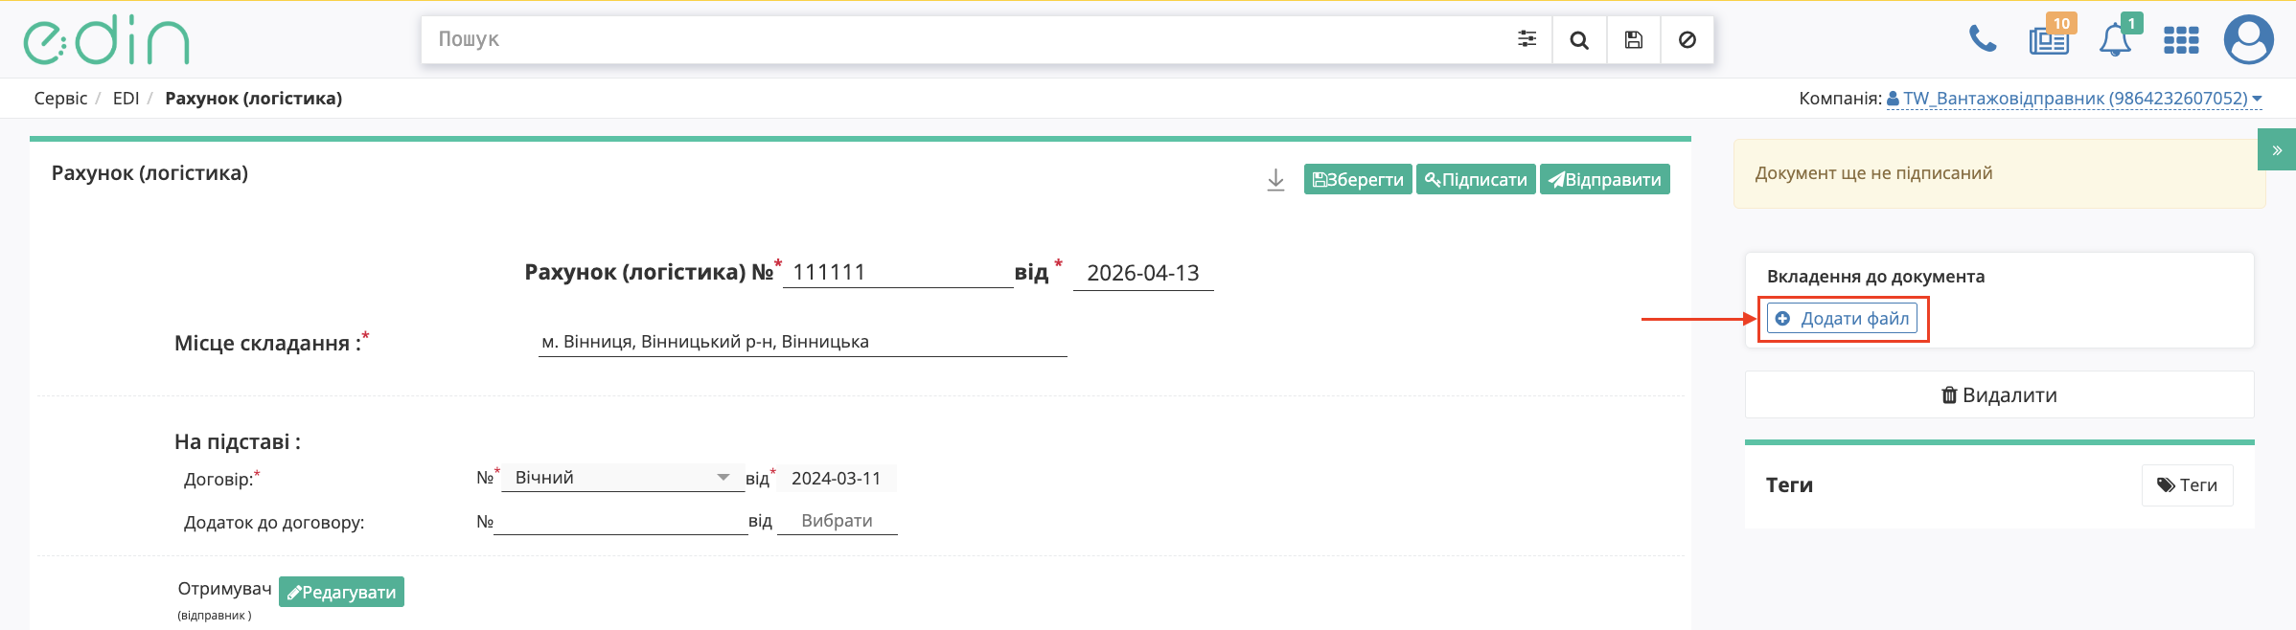The image size is (2296, 630).
Task: Click 'Додати файл' to attach file
Action: (1842, 319)
